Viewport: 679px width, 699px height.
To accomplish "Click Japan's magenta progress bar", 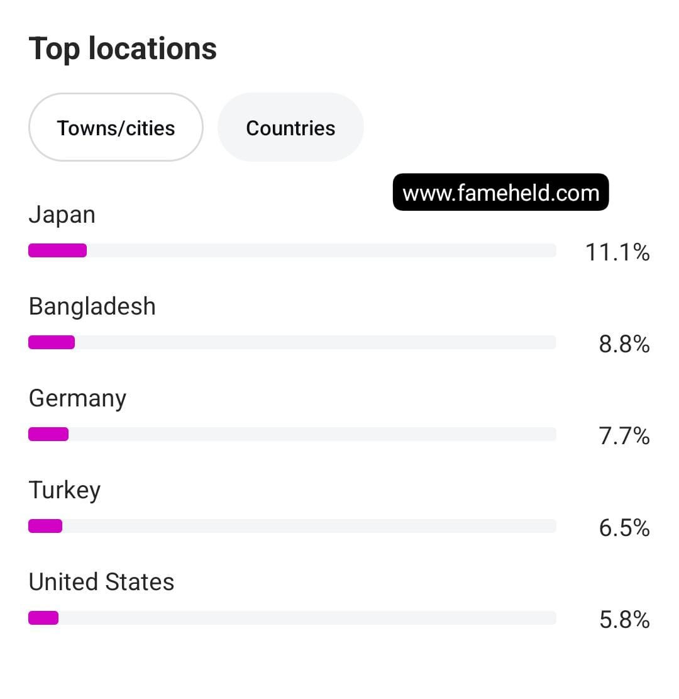I will (x=57, y=250).
